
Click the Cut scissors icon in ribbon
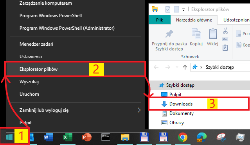click(x=225, y=30)
